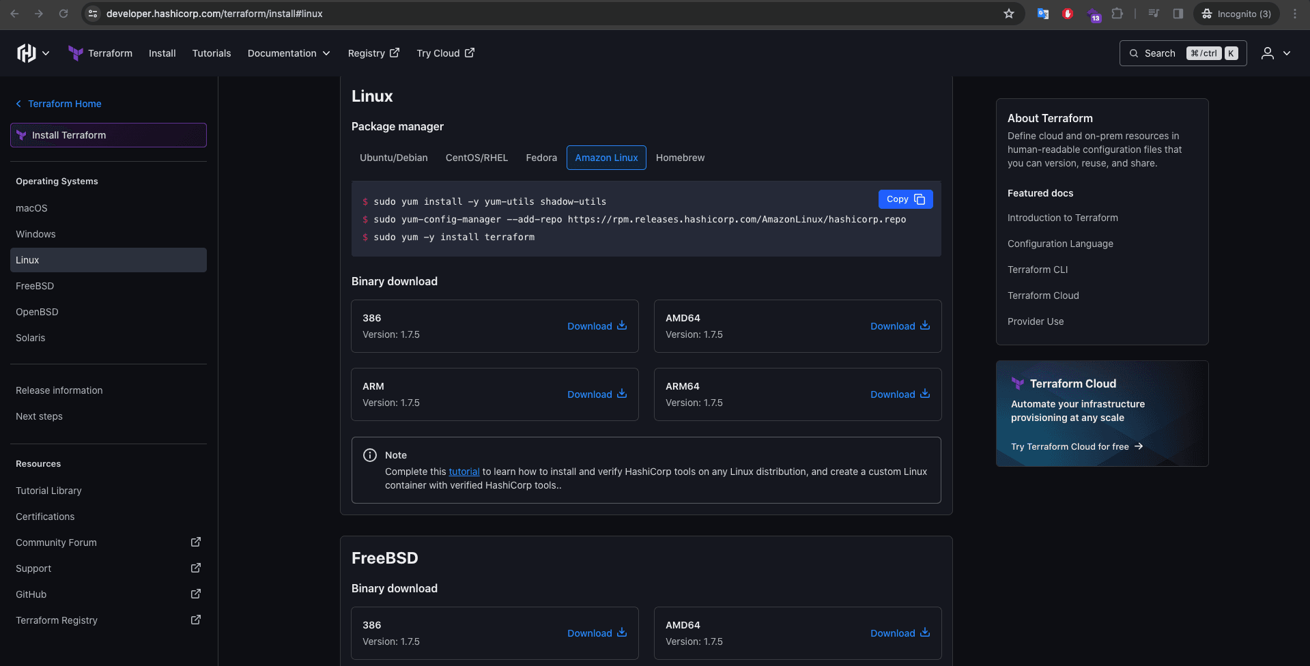Expand the Documentation dropdown menu
Viewport: 1310px width, 666px height.
pos(289,53)
